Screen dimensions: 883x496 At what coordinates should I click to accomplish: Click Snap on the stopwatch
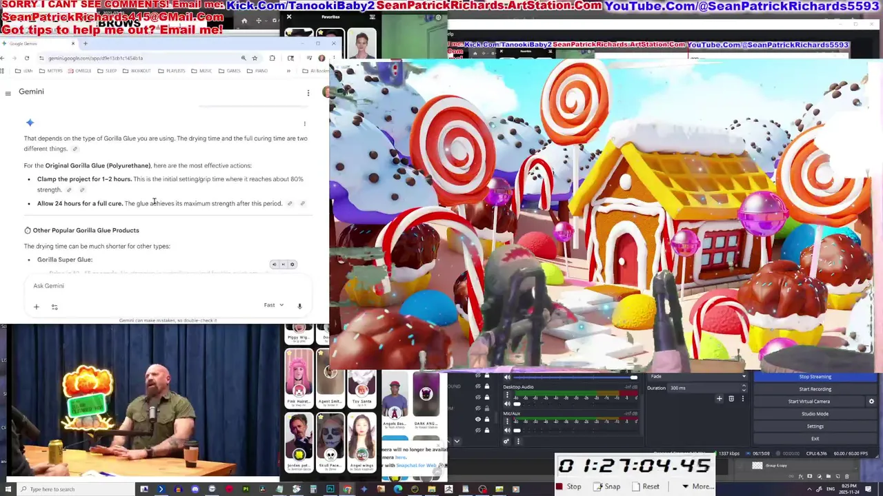coord(607,486)
